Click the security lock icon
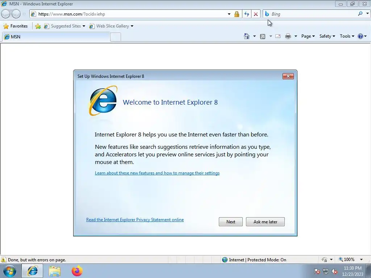This screenshot has height=278, width=371. [237, 14]
